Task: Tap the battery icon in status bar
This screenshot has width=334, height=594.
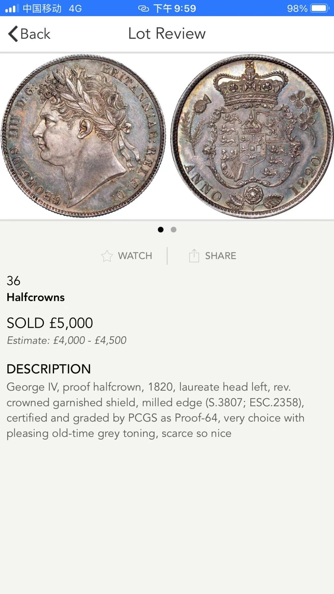Action: point(319,8)
